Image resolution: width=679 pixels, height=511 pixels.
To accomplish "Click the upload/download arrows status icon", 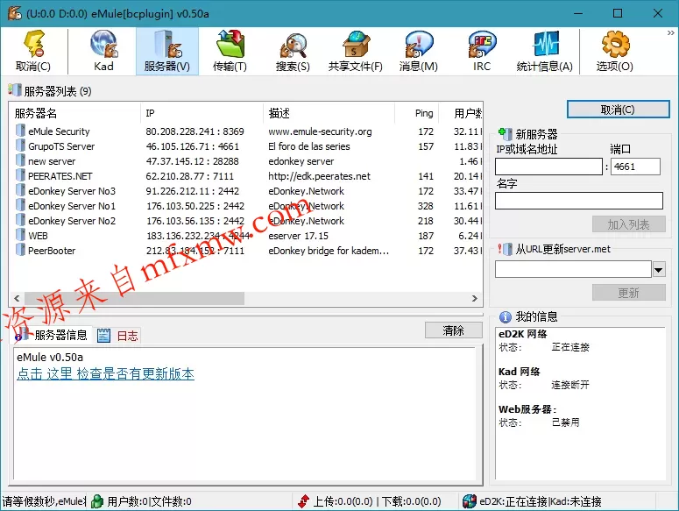I will point(303,501).
